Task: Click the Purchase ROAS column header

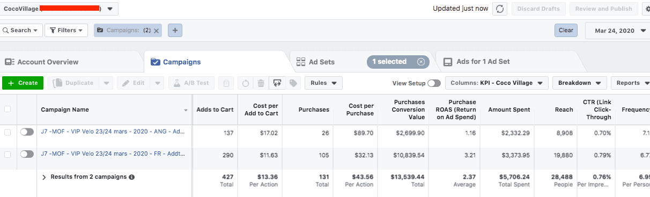Action: [x=454, y=110]
